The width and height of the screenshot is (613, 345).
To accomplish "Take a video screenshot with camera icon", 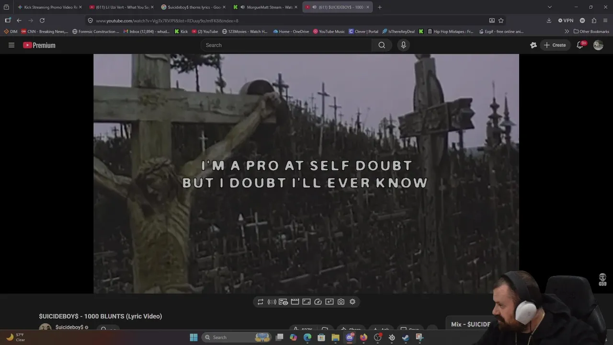I will [x=341, y=302].
